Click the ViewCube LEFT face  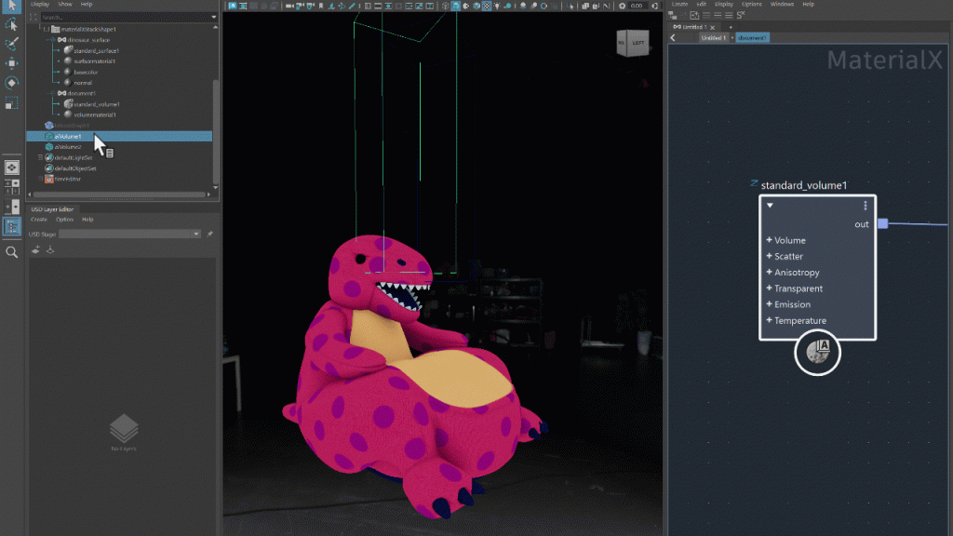(637, 43)
